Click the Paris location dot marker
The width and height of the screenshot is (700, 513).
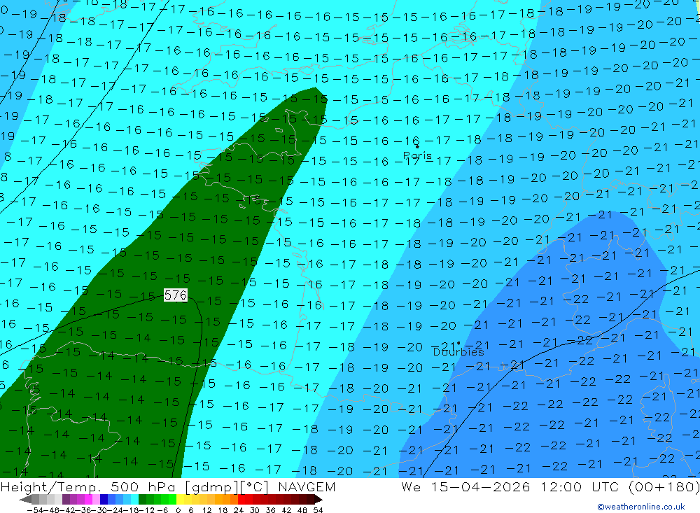coord(417,146)
